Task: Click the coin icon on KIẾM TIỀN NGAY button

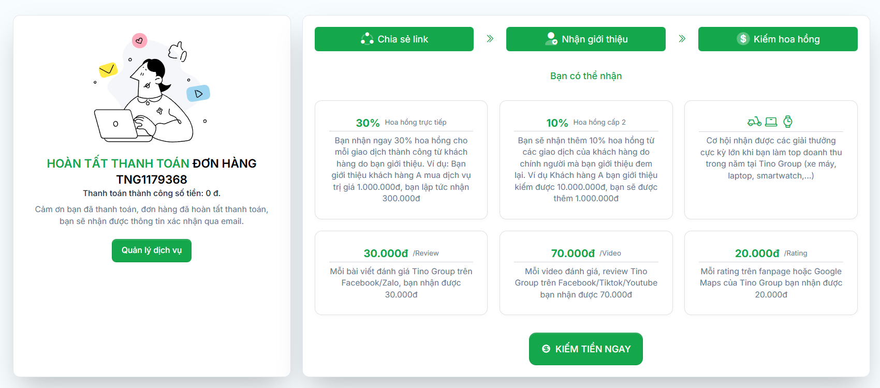Action: point(545,349)
